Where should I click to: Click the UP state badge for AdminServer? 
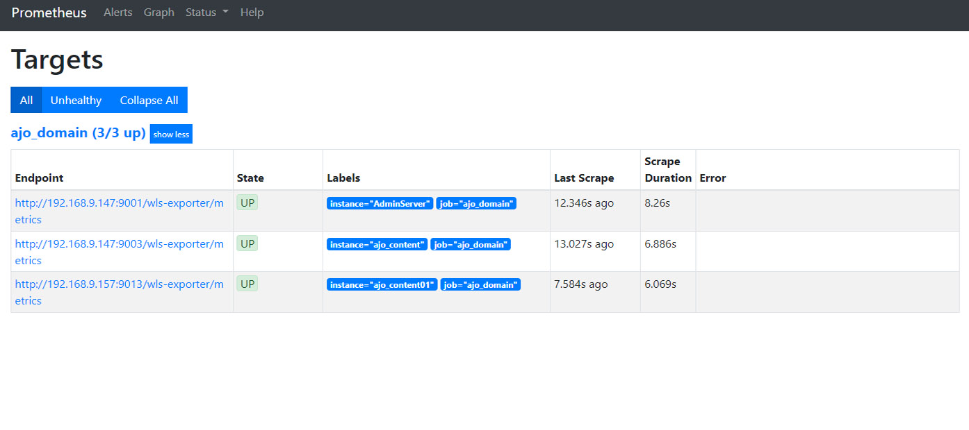(247, 203)
